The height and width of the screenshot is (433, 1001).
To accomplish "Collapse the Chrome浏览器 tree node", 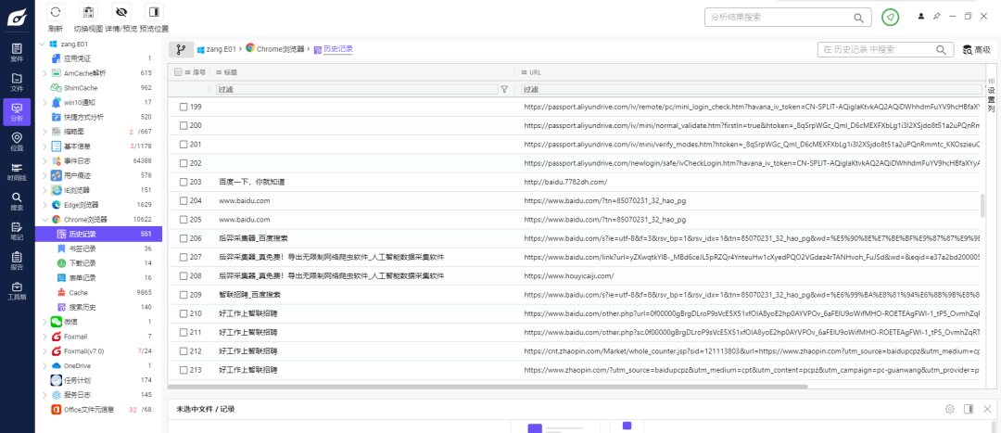I will 44,220.
